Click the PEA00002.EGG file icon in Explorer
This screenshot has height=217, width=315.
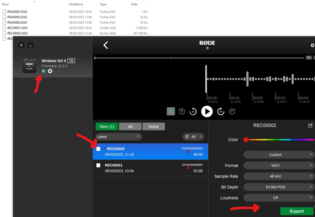(4, 17)
